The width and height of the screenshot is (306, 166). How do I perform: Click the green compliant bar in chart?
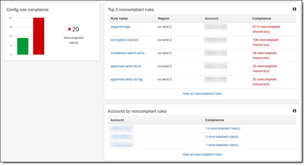coord(23,46)
